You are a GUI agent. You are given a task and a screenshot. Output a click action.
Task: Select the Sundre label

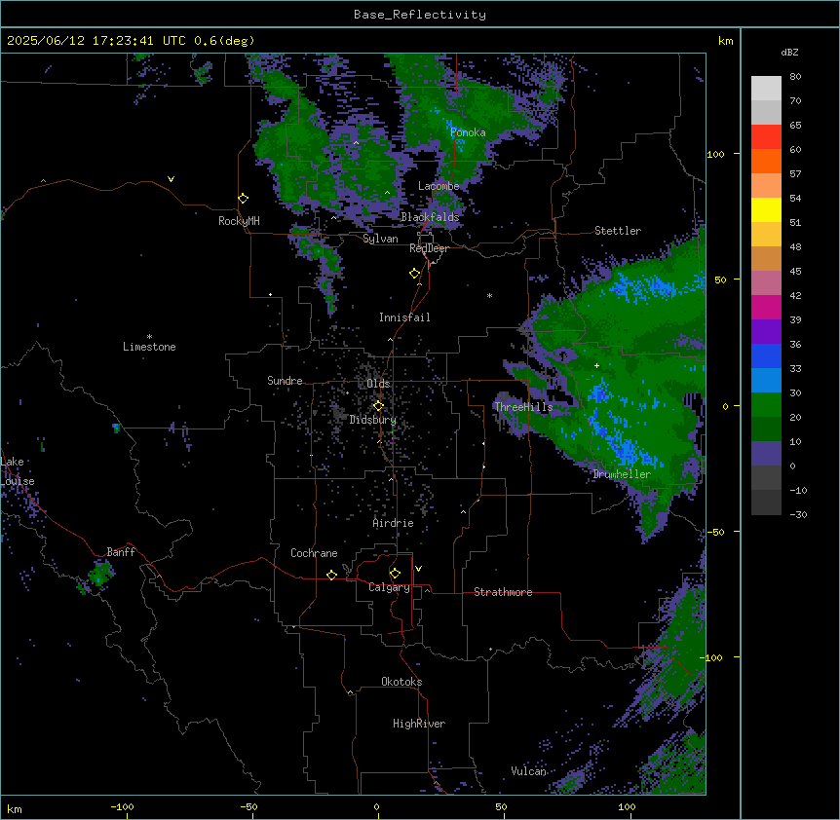pyautogui.click(x=285, y=381)
